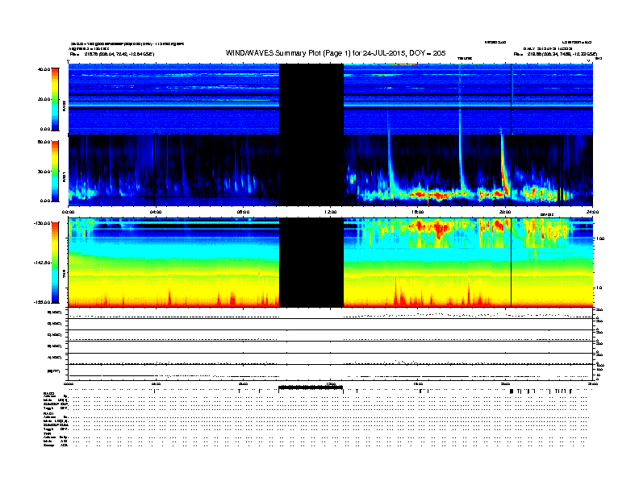Select the black data gap in RAD2 panel
This screenshot has width=639, height=493.
click(x=311, y=98)
